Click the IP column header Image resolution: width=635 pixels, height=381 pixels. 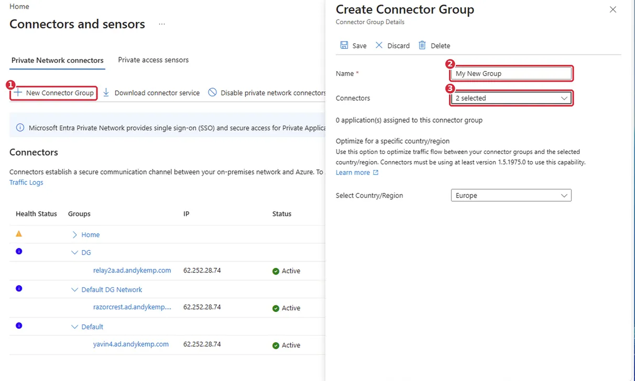click(187, 214)
